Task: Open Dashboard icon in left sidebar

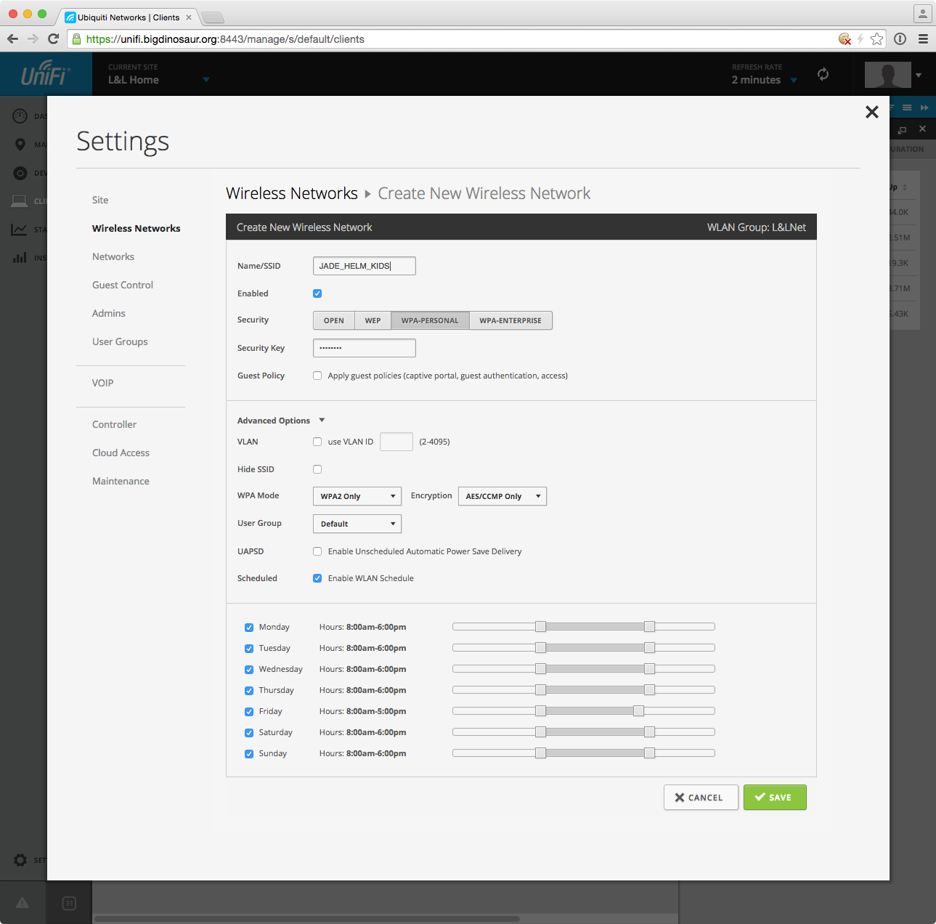Action: (20, 116)
